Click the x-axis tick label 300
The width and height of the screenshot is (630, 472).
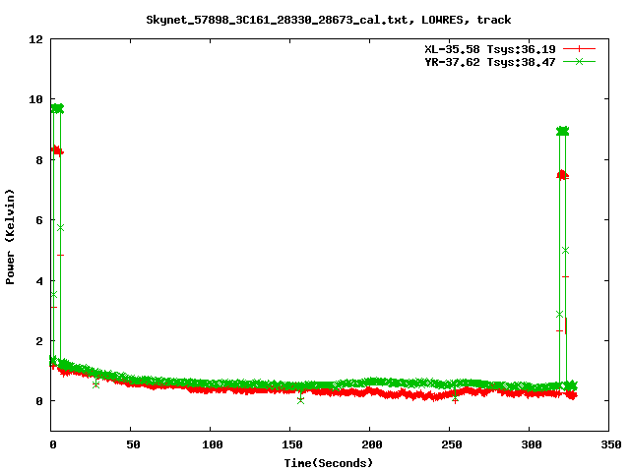532,444
